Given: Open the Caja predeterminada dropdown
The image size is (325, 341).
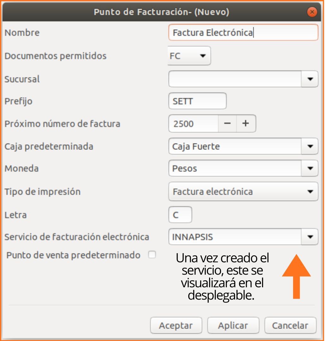Looking at the screenshot, I should [x=310, y=146].
